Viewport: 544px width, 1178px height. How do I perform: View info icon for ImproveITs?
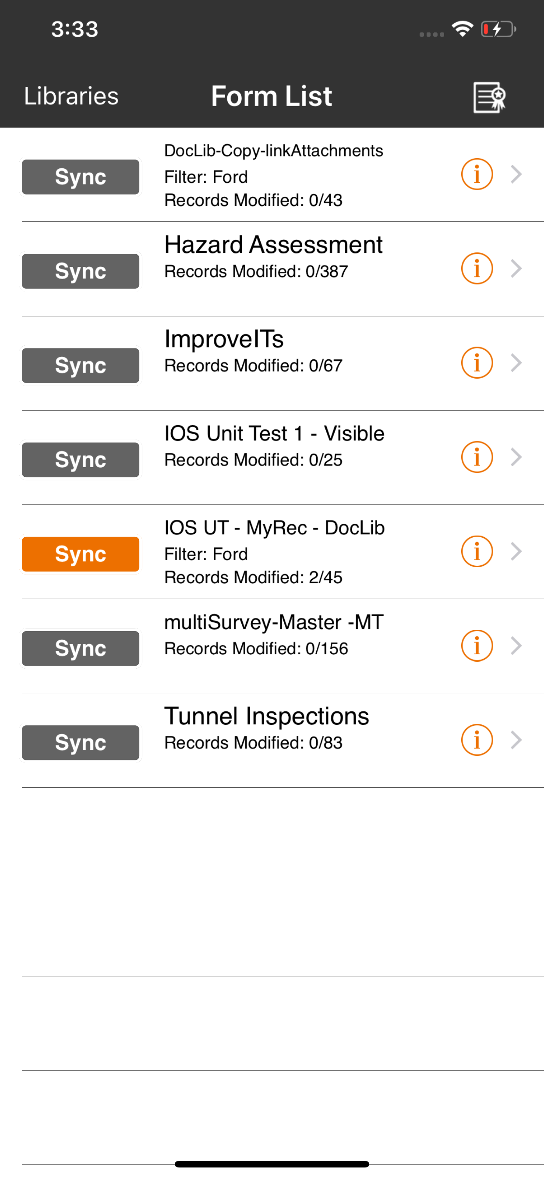click(x=477, y=362)
